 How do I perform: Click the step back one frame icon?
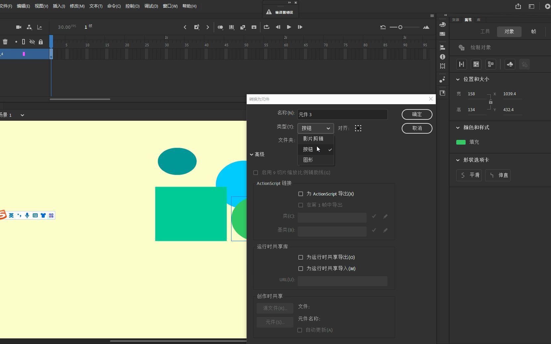(x=278, y=27)
